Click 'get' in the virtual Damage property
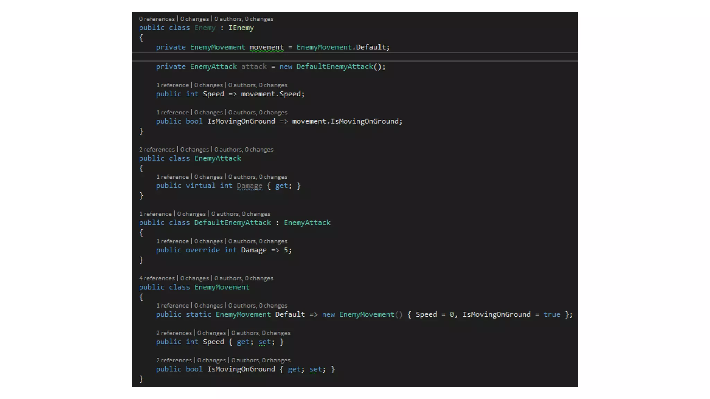The height and width of the screenshot is (399, 710). click(x=282, y=186)
